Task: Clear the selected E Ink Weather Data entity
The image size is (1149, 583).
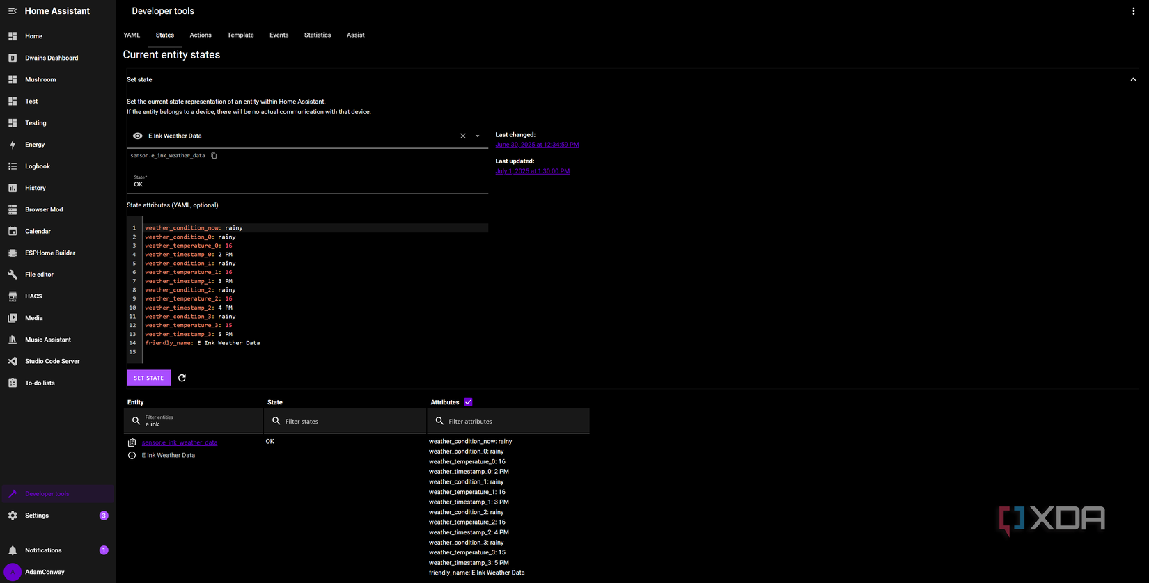Action: point(463,136)
